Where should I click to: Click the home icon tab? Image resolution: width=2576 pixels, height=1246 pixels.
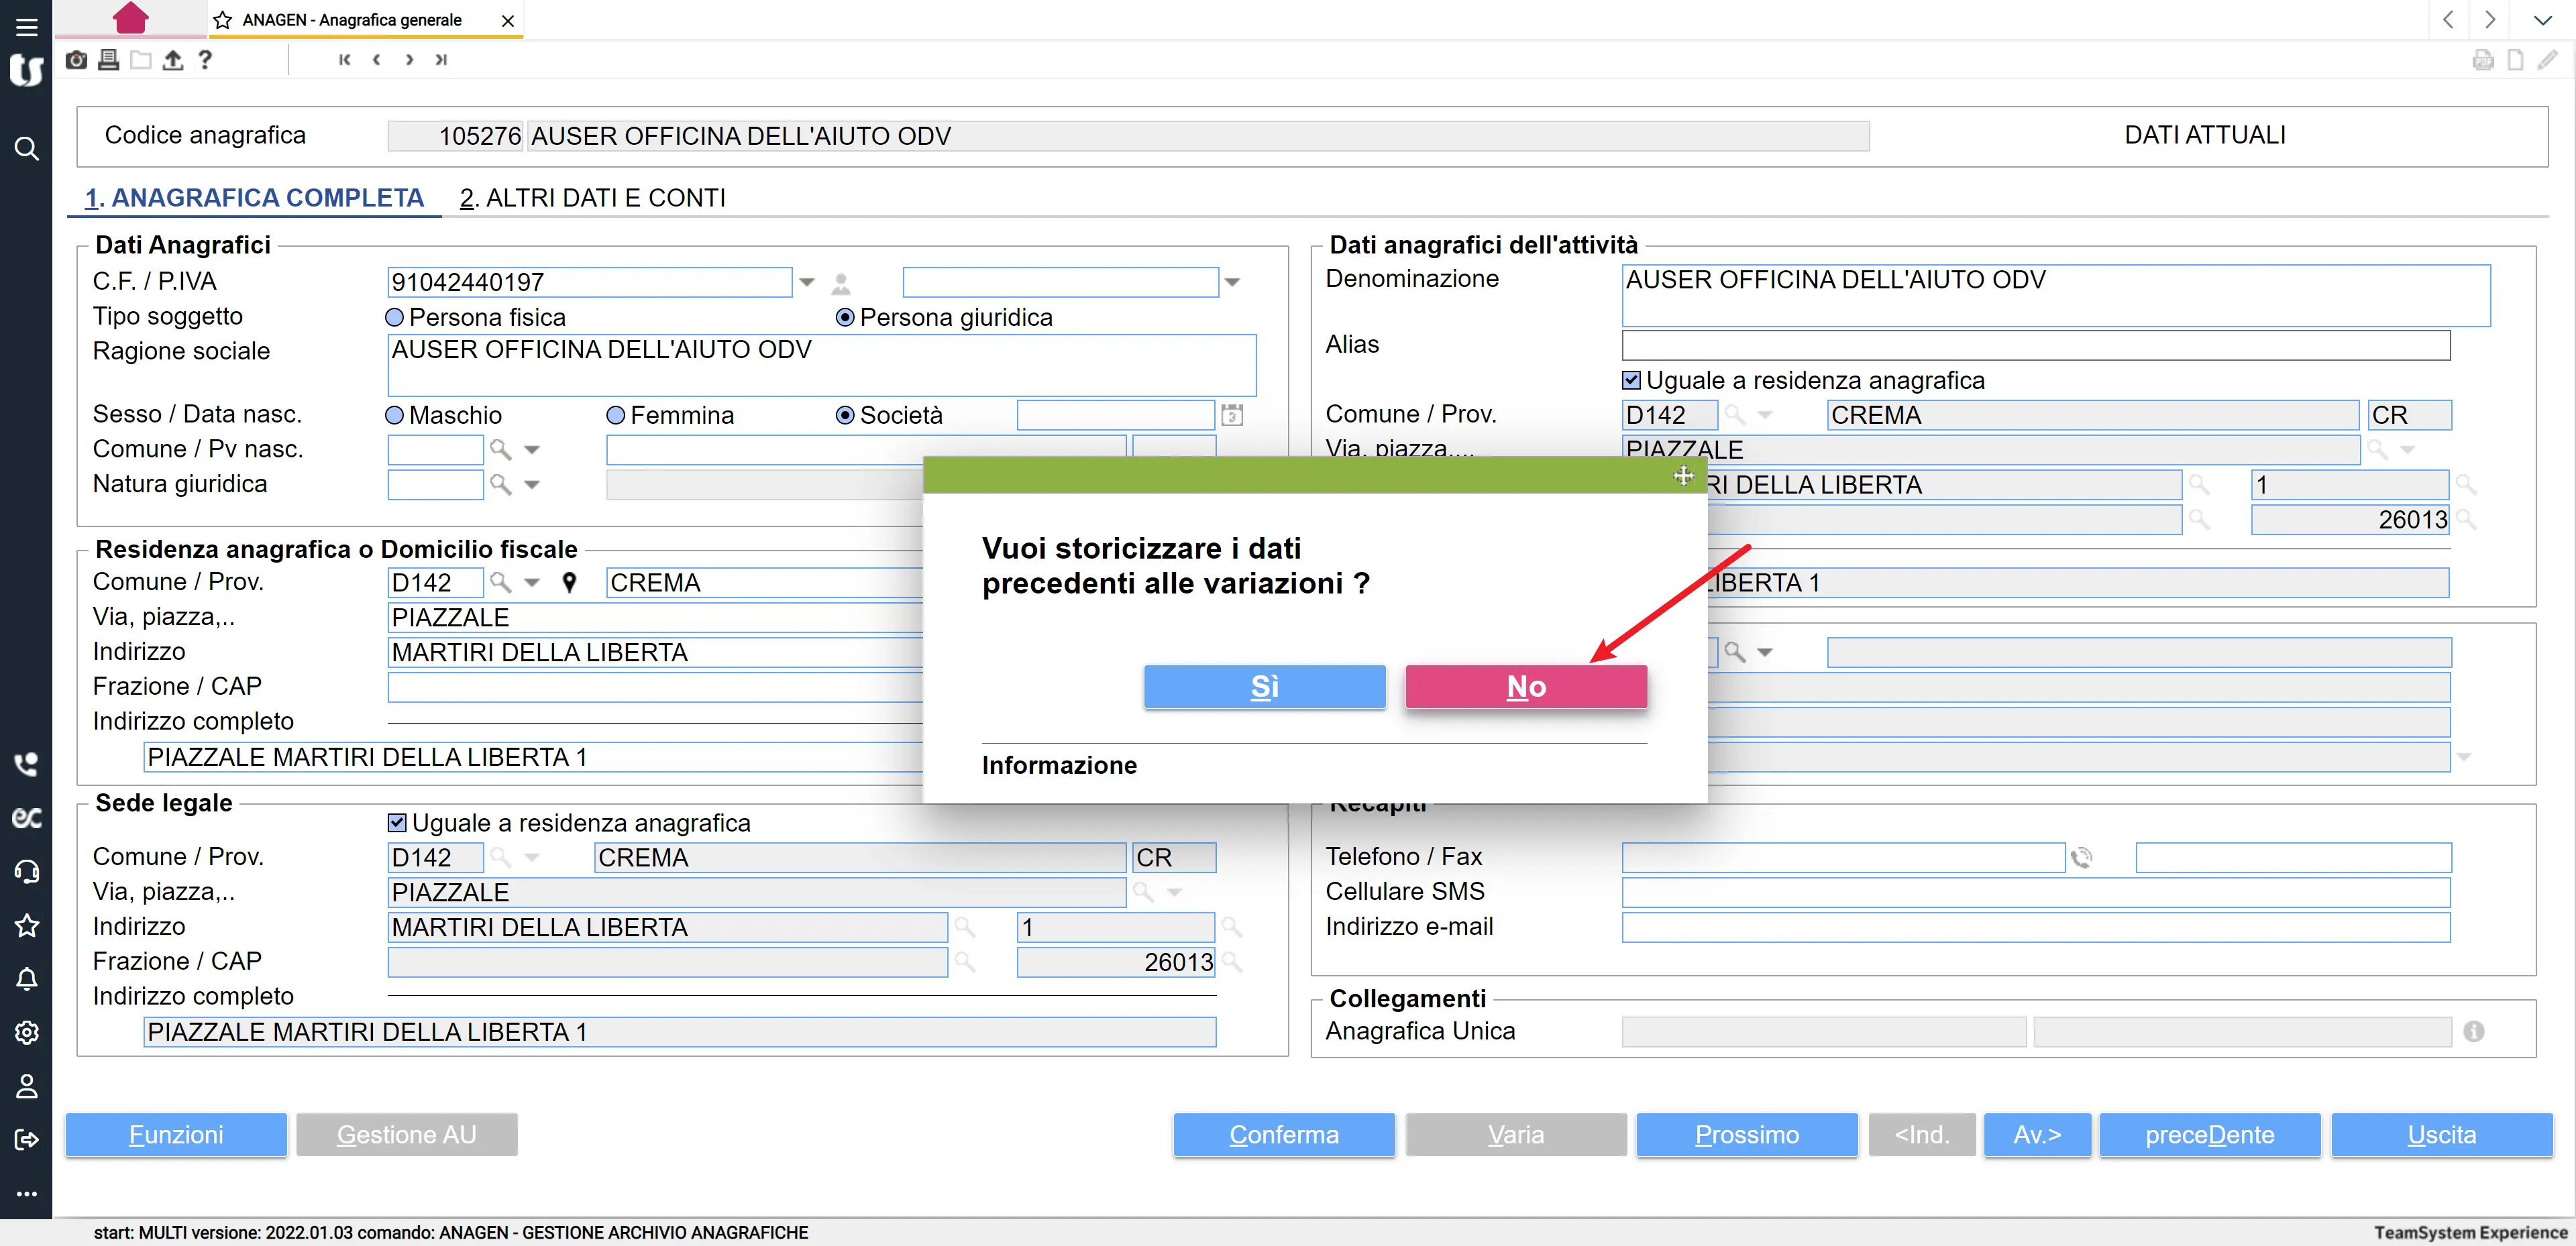(x=130, y=18)
